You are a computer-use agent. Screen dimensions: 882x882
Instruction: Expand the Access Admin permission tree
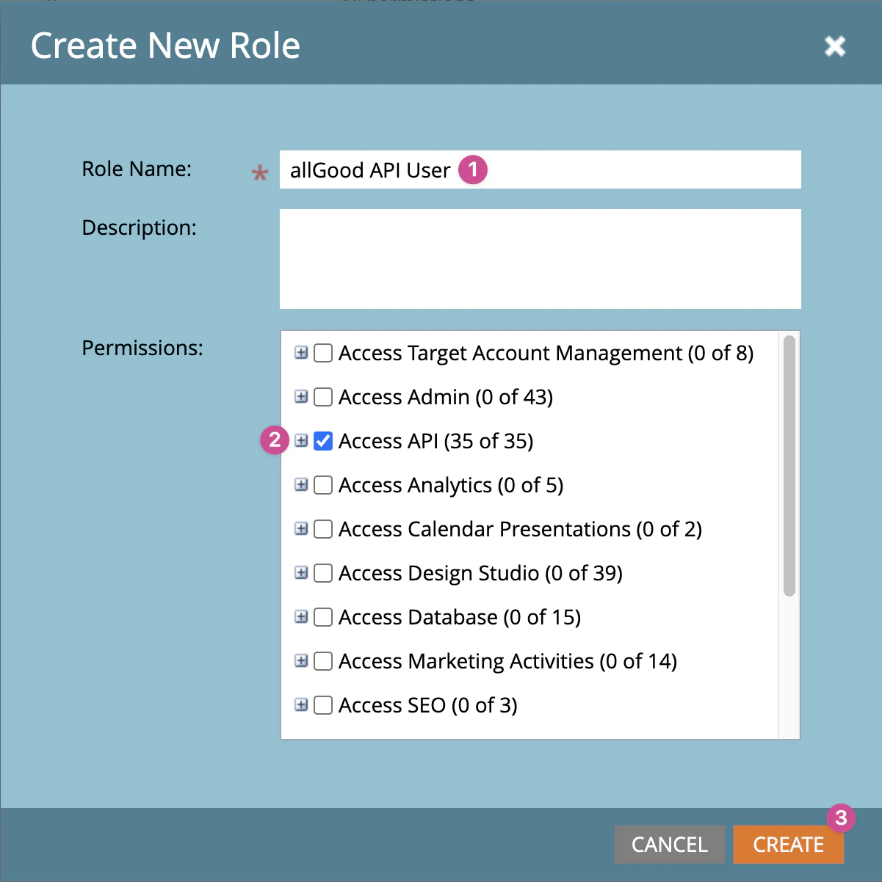302,397
